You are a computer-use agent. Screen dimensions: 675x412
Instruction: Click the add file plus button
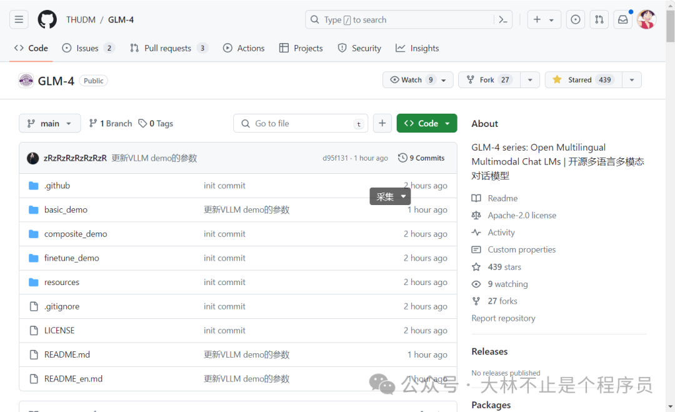coord(382,124)
